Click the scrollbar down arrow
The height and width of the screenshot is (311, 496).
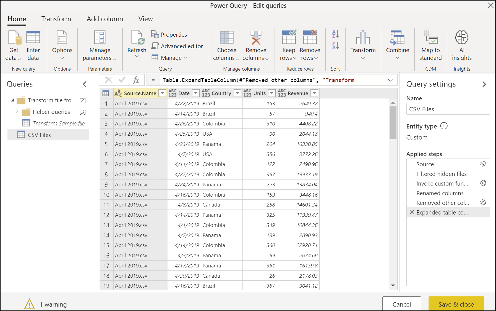tap(393, 286)
